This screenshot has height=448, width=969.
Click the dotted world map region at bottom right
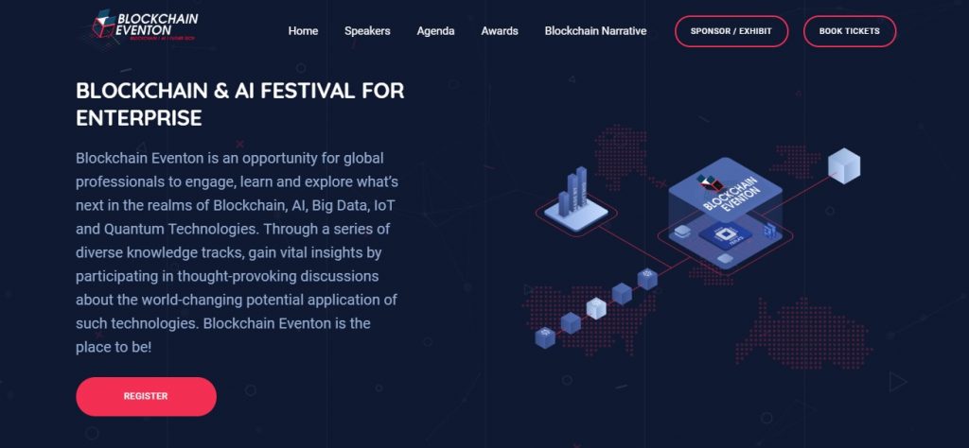pyautogui.click(x=803, y=335)
